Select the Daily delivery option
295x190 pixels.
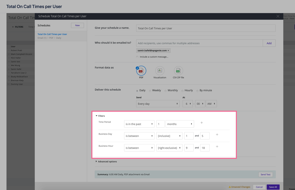pyautogui.click(x=137, y=91)
